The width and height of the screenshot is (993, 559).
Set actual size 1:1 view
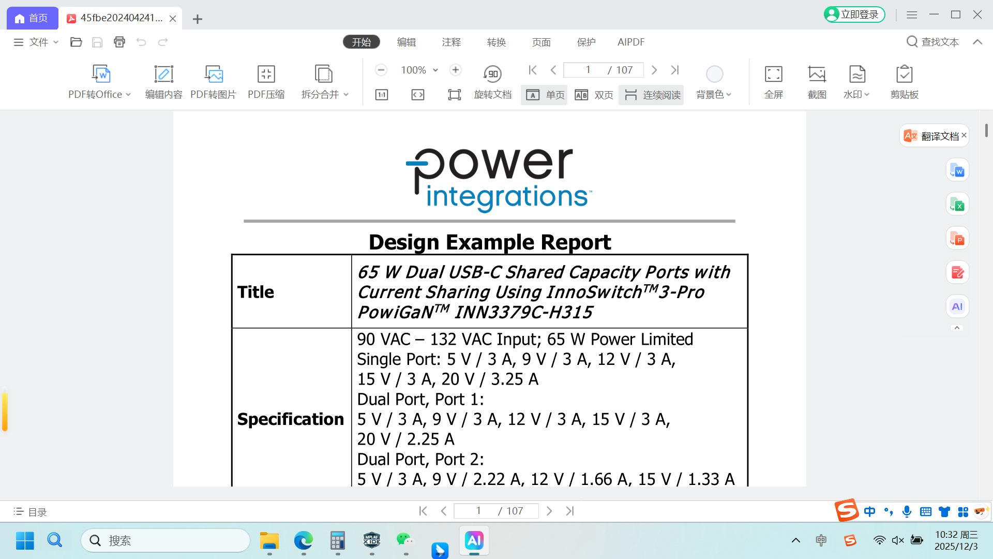[382, 95]
